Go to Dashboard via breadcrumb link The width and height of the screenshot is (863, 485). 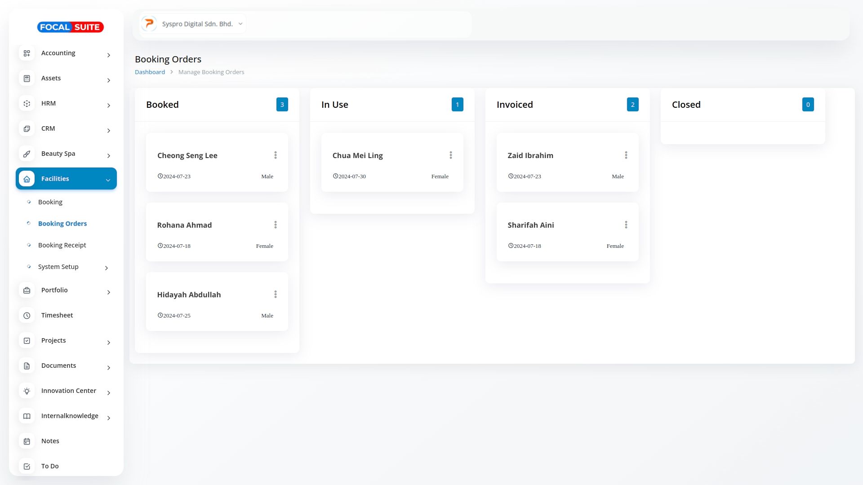(150, 72)
